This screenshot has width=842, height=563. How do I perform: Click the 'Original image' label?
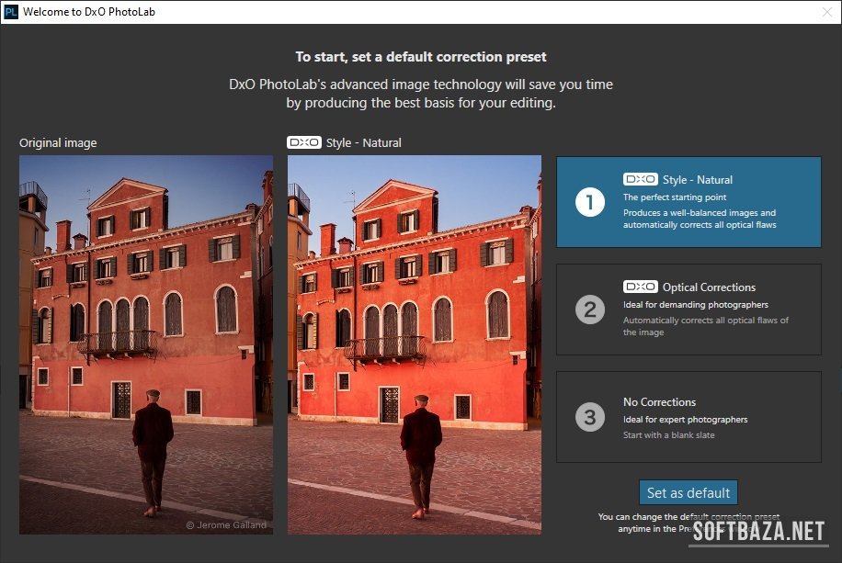point(58,142)
